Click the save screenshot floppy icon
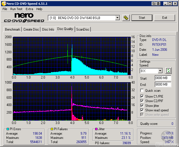Viewport: 179px width, 147px height. (158, 3)
